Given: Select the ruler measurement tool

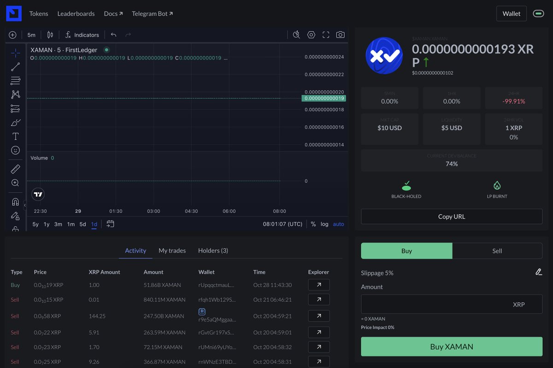Looking at the screenshot, I should point(15,169).
